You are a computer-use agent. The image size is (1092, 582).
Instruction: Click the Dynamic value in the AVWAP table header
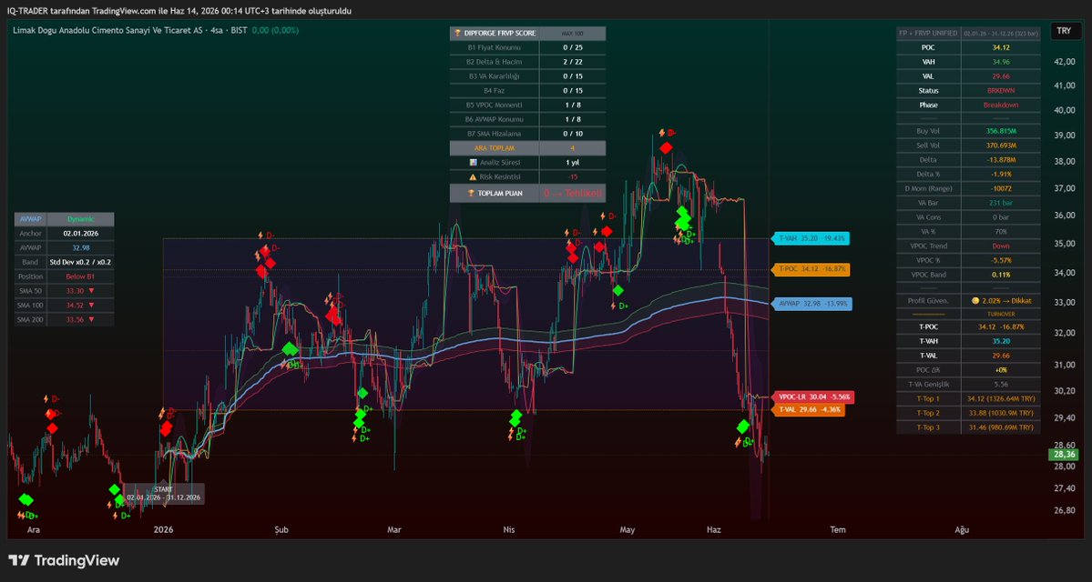80,218
